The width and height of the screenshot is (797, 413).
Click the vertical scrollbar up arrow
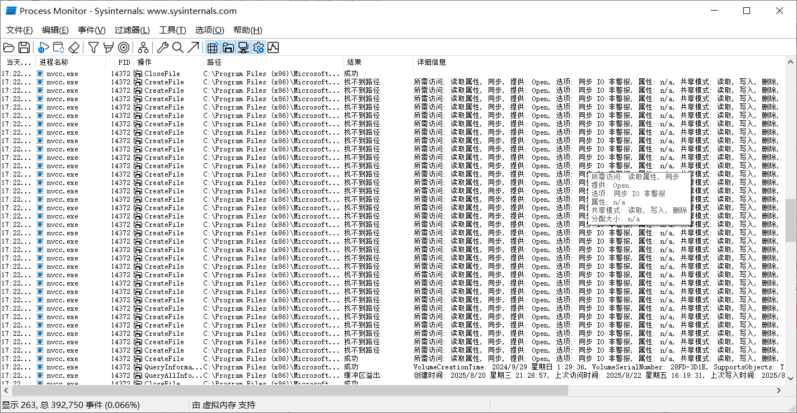point(790,61)
